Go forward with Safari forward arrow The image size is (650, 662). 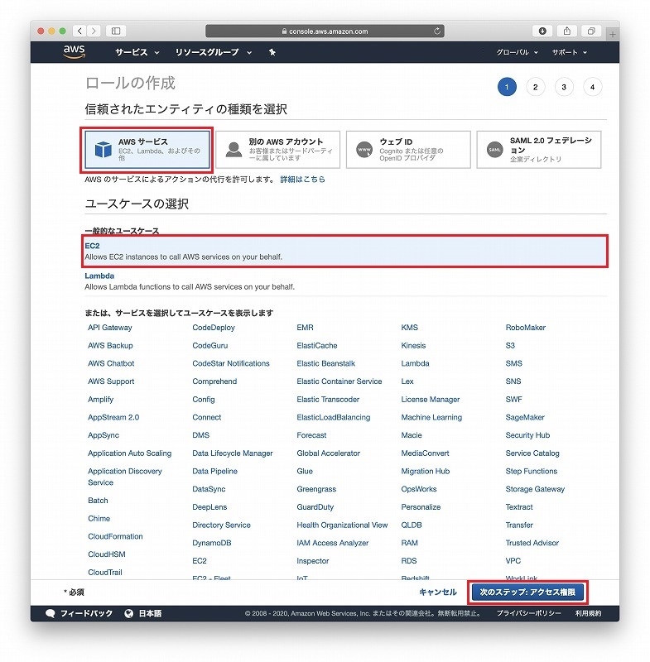point(94,31)
